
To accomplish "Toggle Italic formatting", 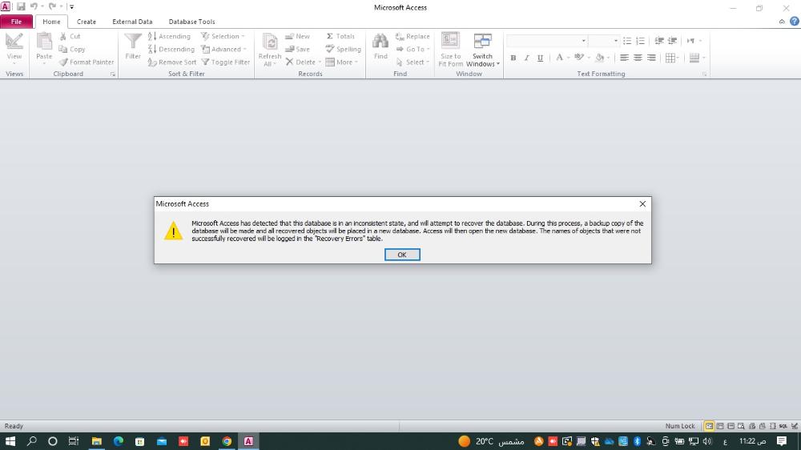I will (x=527, y=58).
